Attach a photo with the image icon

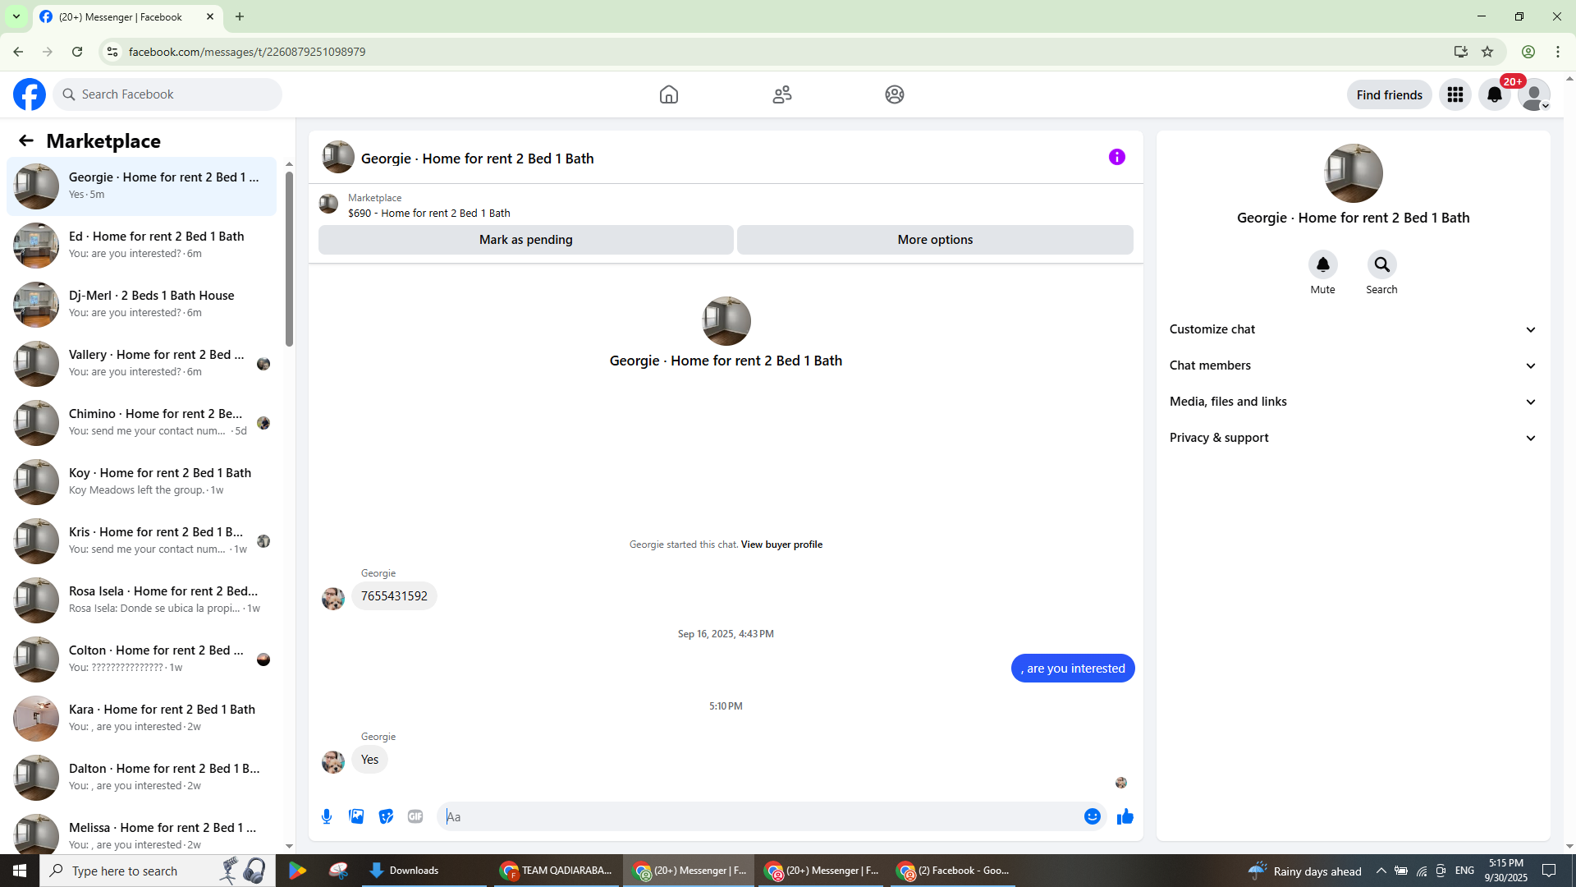pyautogui.click(x=356, y=816)
